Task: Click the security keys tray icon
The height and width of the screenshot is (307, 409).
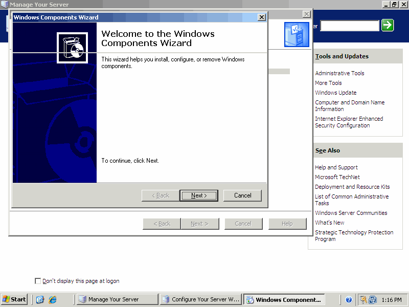Action: point(363,300)
